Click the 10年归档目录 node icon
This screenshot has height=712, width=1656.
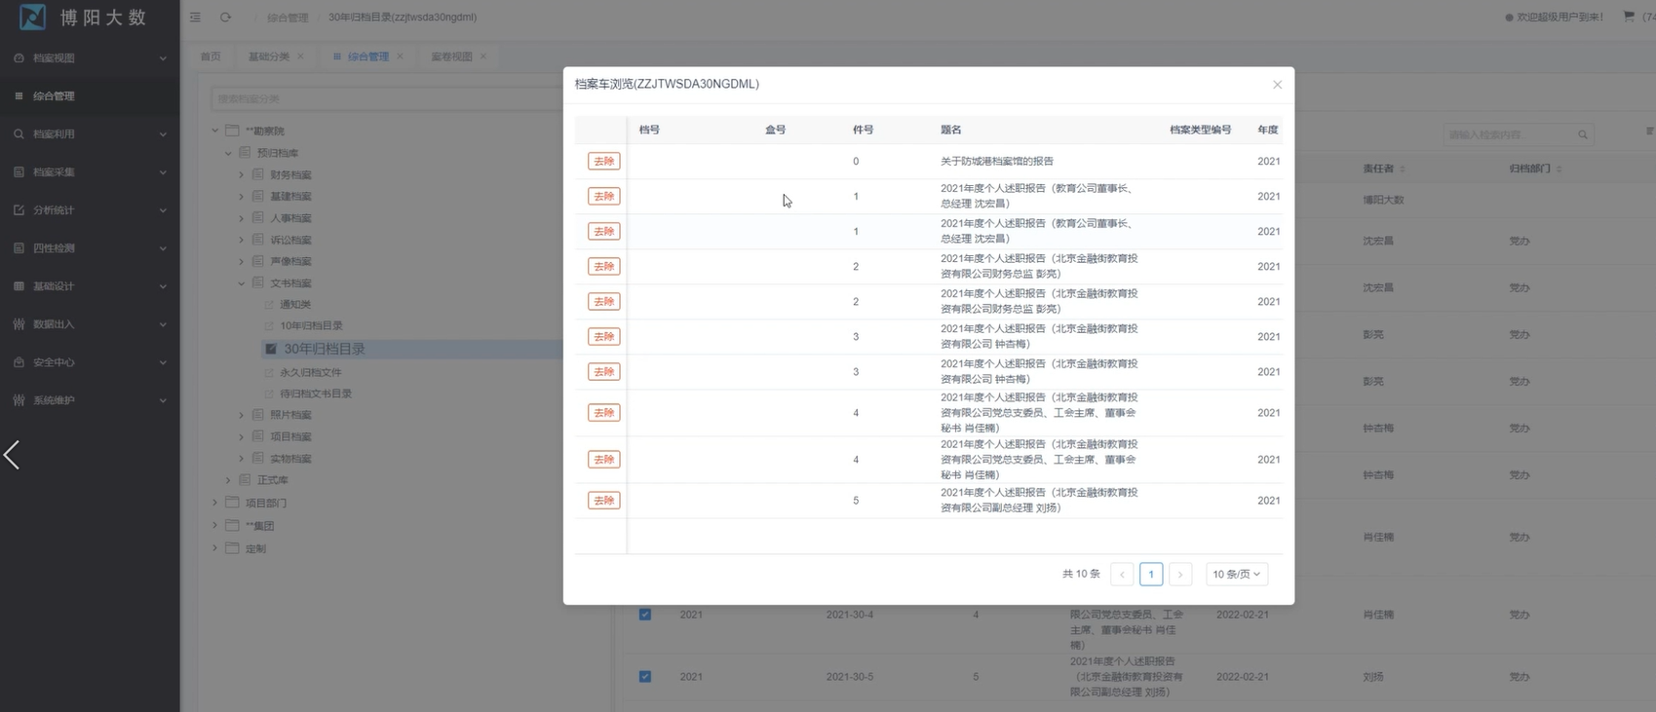tap(270, 326)
